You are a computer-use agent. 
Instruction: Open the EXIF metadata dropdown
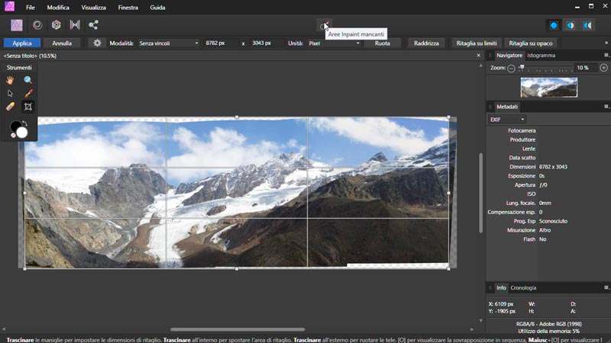tap(506, 120)
